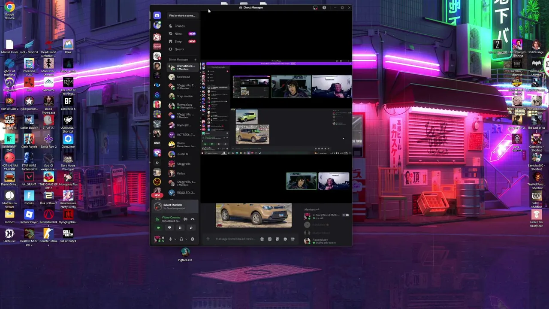This screenshot has height=309, width=549.
Task: Open the Trap monke direct message
Action: pos(183,96)
